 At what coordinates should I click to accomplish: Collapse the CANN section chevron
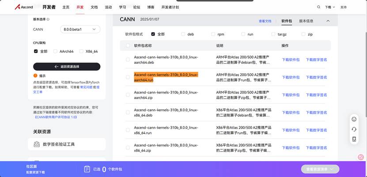[x=328, y=21]
